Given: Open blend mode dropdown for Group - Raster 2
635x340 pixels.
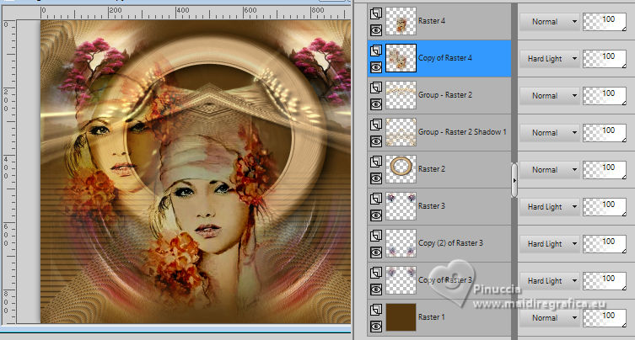Looking at the screenshot, I should 550,96.
